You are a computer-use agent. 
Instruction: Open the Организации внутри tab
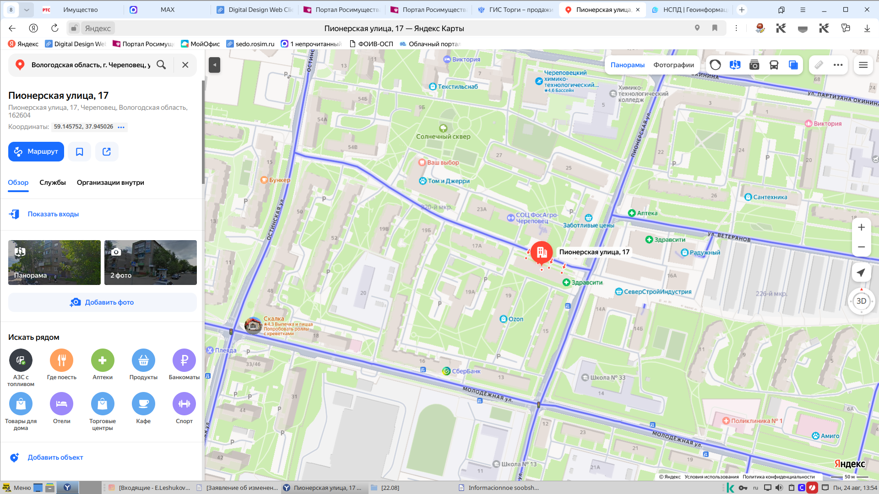click(x=110, y=183)
